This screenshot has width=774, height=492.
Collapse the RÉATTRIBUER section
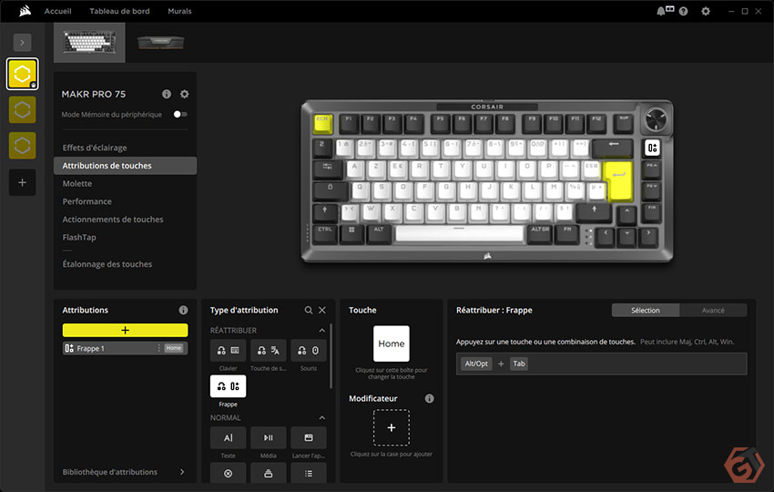(321, 331)
